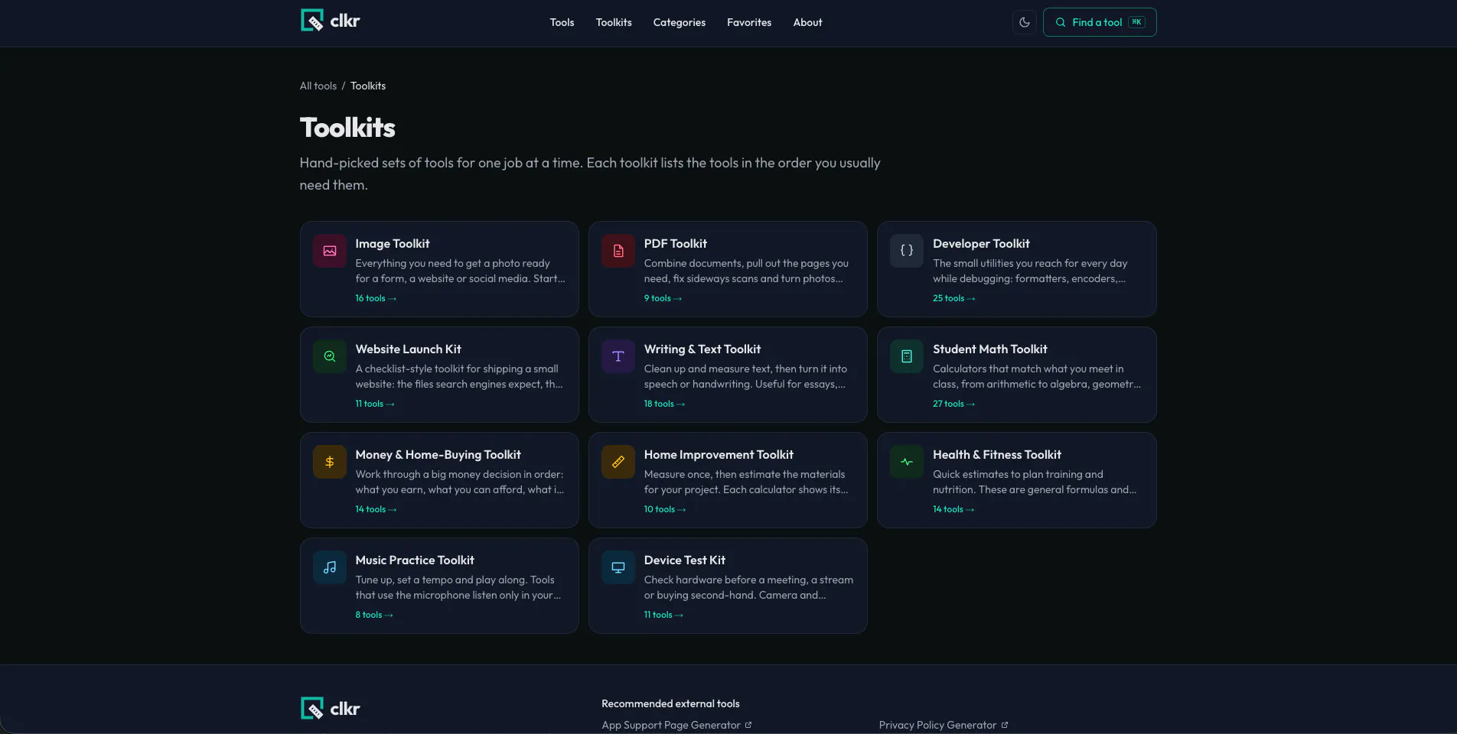Click the Music Practice Toolkit note icon
Viewport: 1457px width, 734px height.
tap(330, 567)
